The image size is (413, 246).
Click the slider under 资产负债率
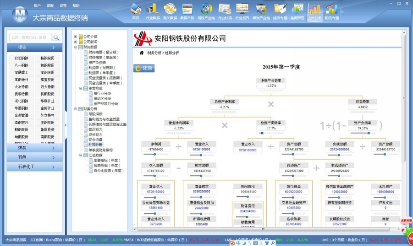363,133
